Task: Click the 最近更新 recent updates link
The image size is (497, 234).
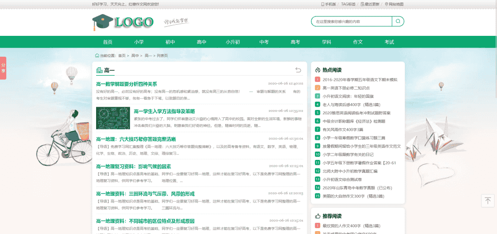Action: 370,4
